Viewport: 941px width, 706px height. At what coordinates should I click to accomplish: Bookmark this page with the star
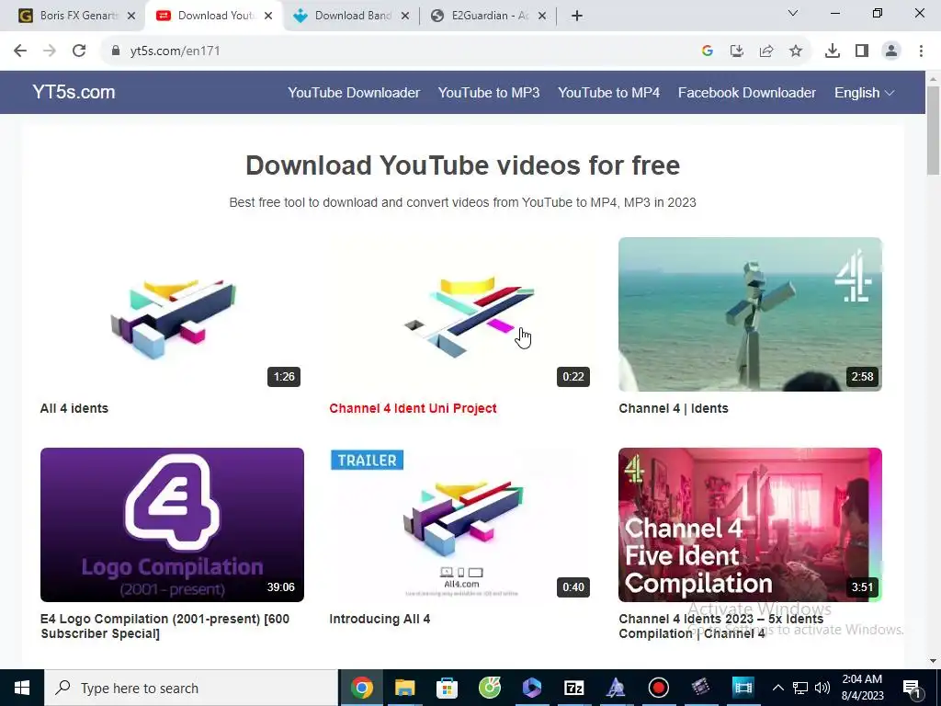[796, 51]
